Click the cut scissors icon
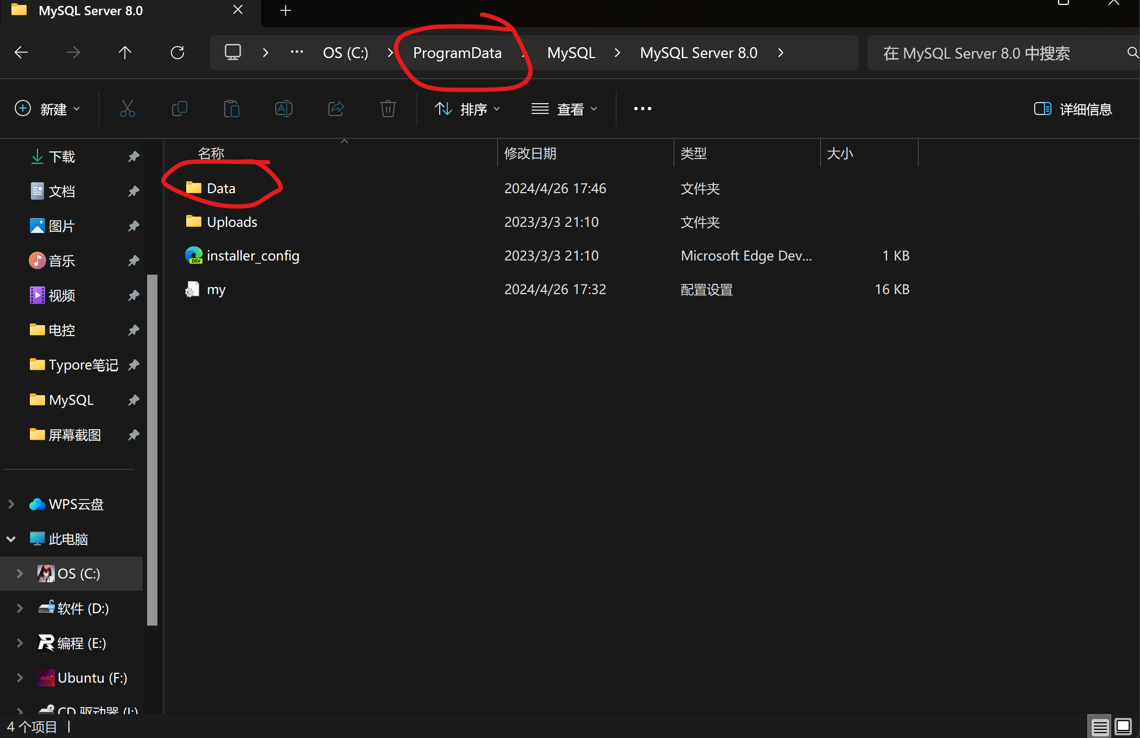The image size is (1140, 738). (x=128, y=109)
